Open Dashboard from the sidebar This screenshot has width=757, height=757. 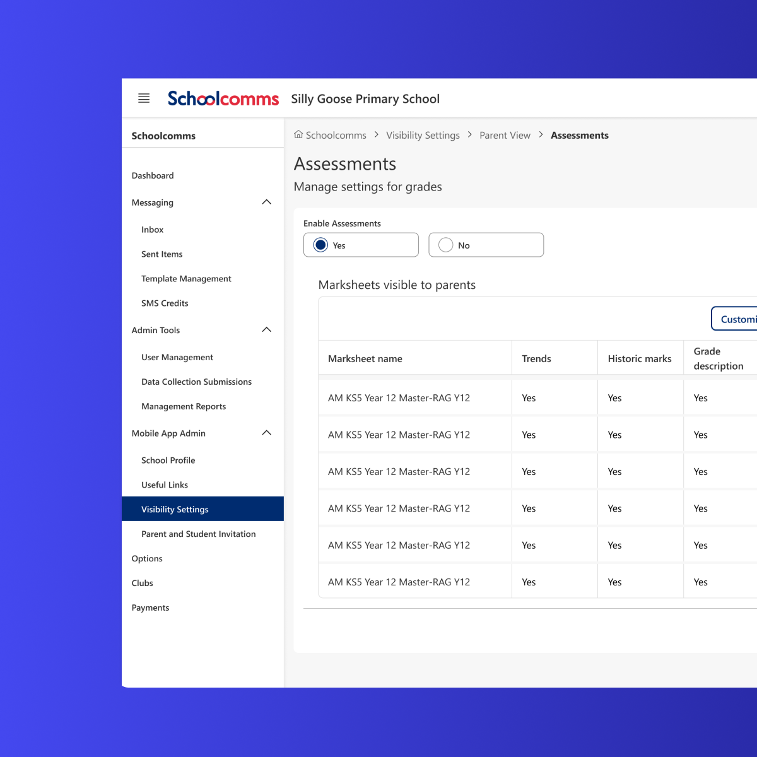pyautogui.click(x=153, y=175)
